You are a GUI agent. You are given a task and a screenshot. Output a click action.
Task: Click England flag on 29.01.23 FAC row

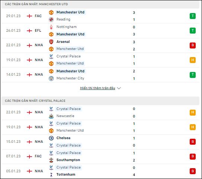tap(29, 16)
